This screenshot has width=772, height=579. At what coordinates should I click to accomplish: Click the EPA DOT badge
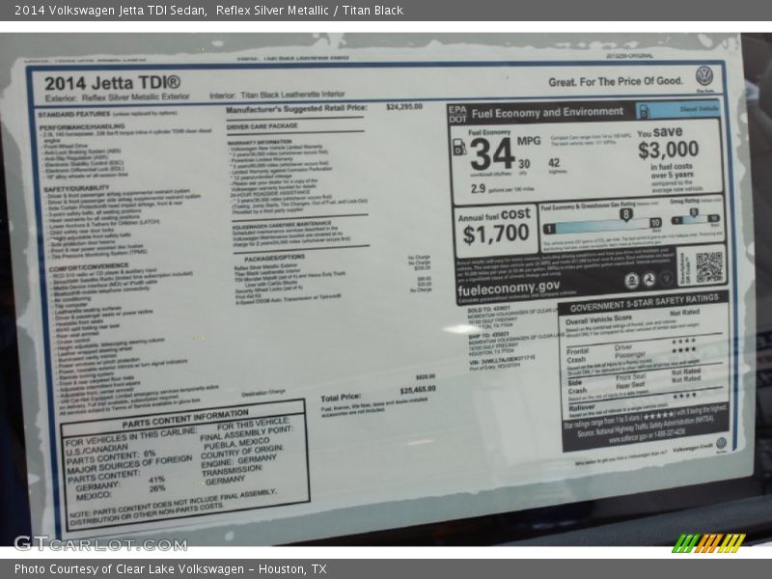click(457, 114)
